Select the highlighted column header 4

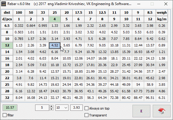54,19
